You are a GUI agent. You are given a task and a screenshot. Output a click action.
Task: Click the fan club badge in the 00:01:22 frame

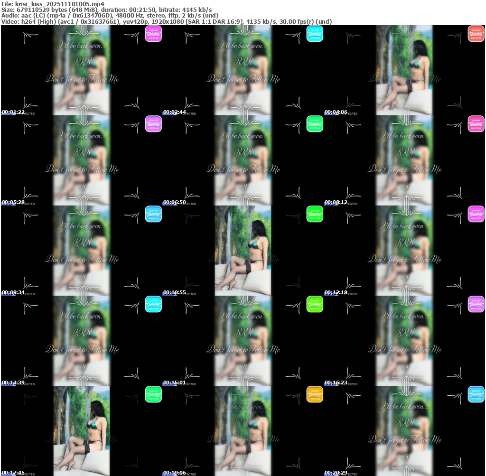click(x=153, y=34)
